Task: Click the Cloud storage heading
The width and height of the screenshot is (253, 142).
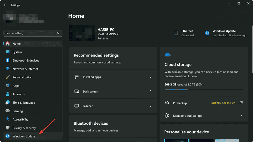Action: pyautogui.click(x=178, y=64)
